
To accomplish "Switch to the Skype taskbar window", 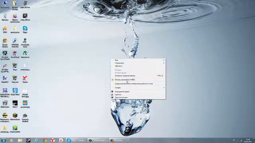I will 76,140.
